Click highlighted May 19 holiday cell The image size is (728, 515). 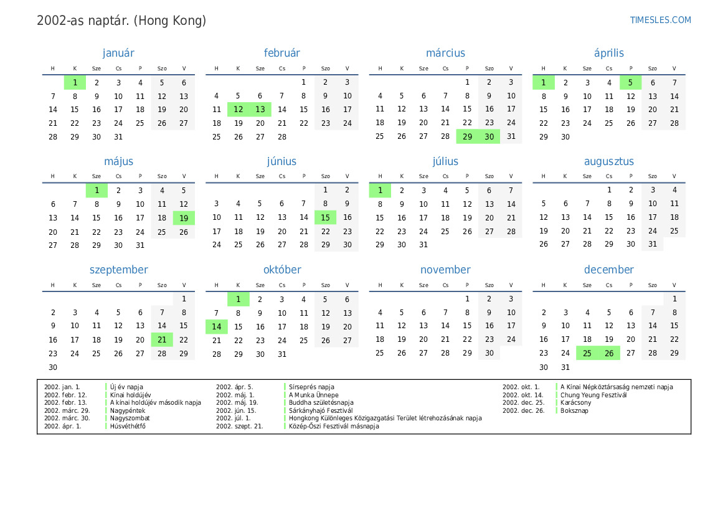coord(184,218)
